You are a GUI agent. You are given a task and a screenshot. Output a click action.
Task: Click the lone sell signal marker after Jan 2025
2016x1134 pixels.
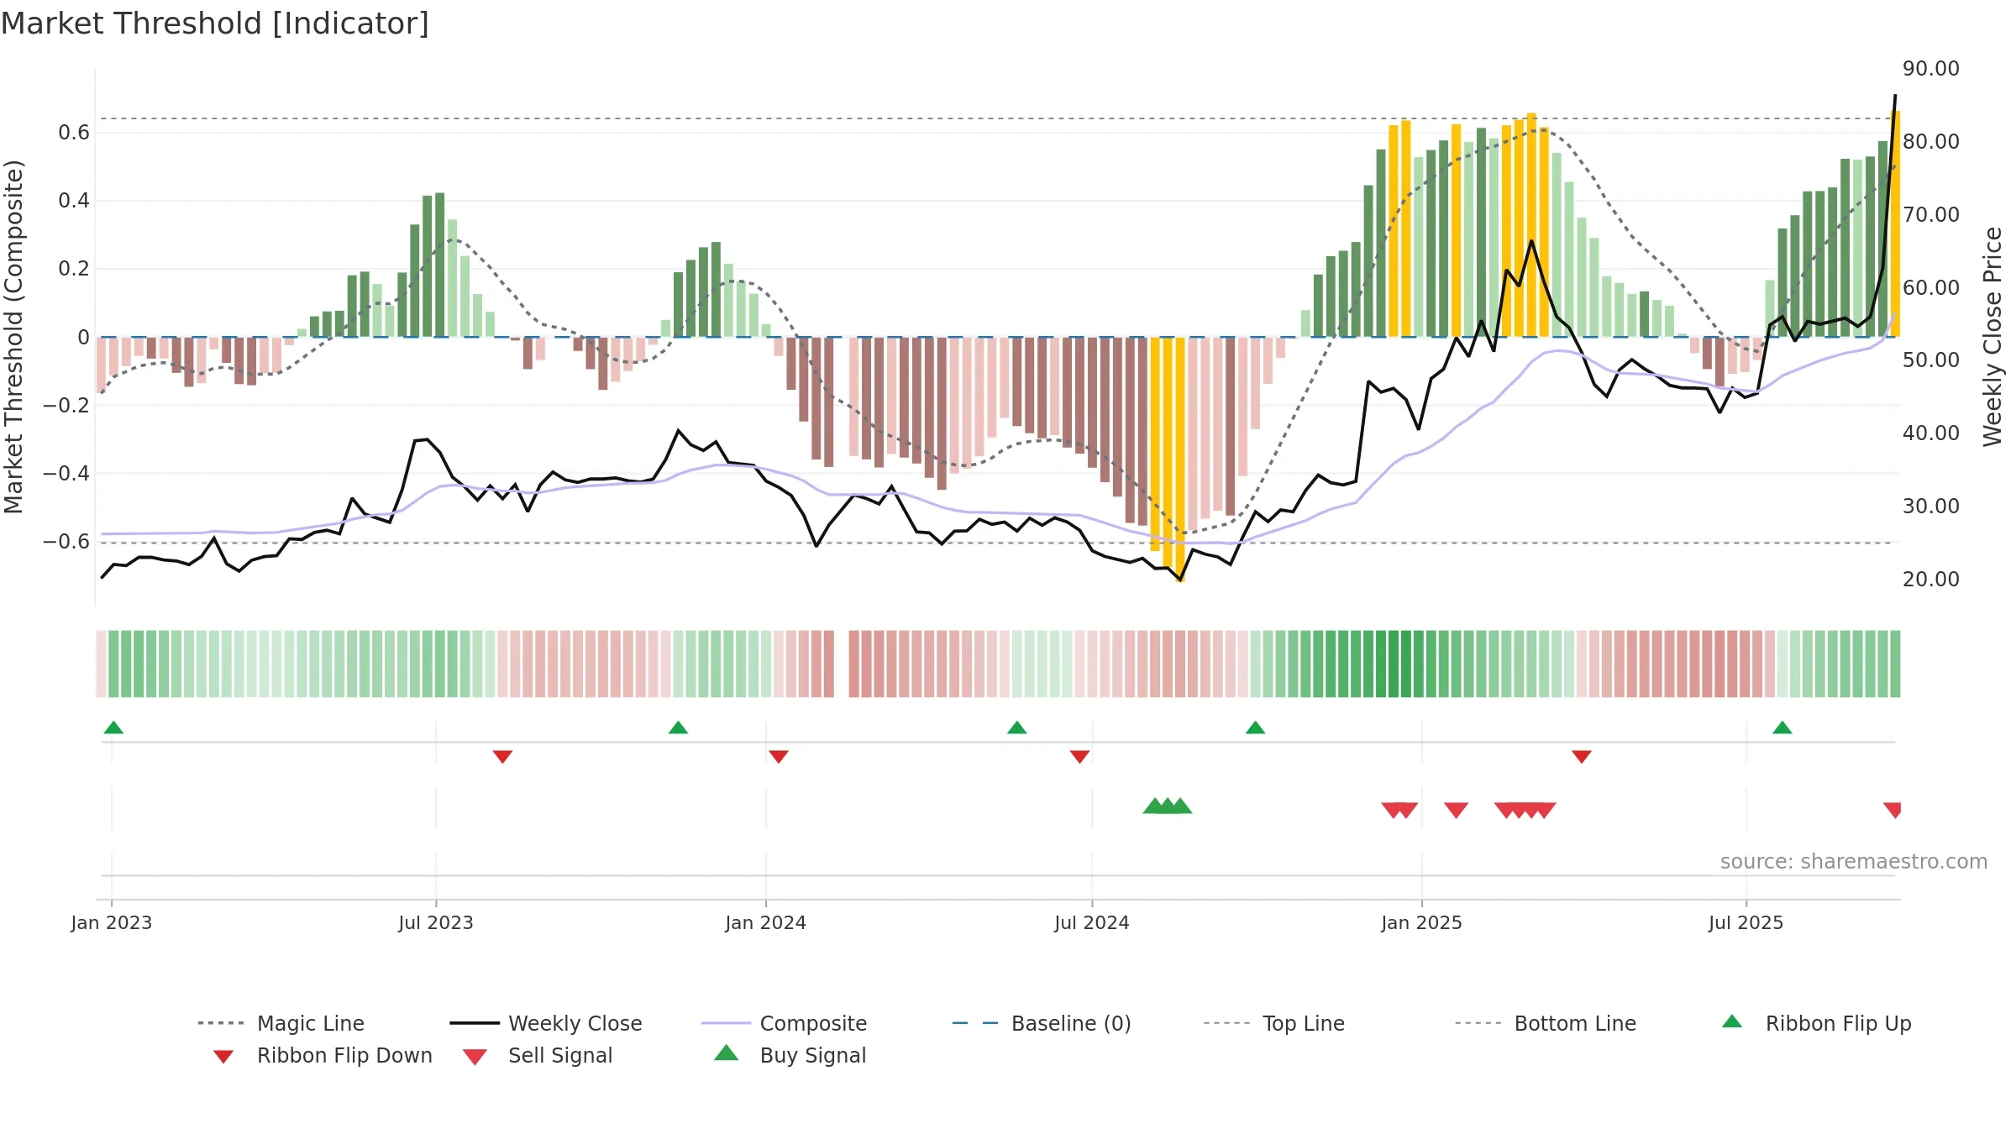pos(1456,810)
